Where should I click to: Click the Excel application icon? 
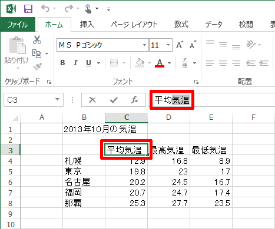pyautogui.click(x=11, y=9)
